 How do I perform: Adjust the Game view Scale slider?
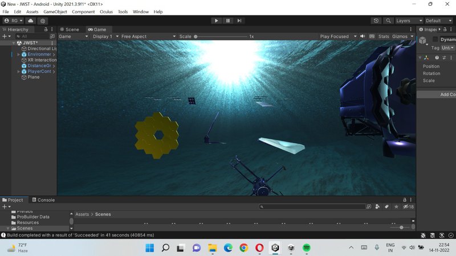coord(196,36)
